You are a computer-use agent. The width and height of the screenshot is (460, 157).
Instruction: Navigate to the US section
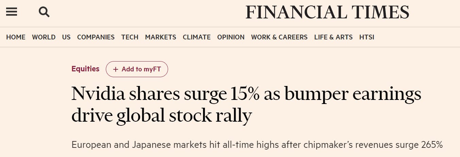[x=66, y=37]
